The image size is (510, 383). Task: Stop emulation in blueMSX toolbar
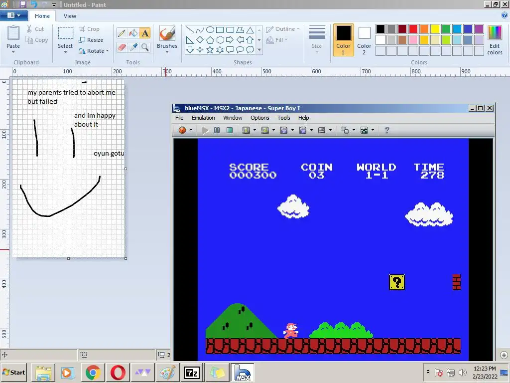pos(230,130)
